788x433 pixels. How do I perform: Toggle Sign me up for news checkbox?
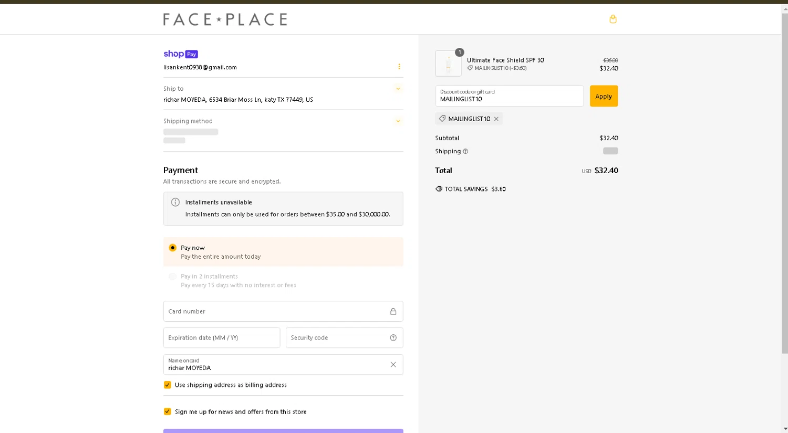click(x=167, y=411)
